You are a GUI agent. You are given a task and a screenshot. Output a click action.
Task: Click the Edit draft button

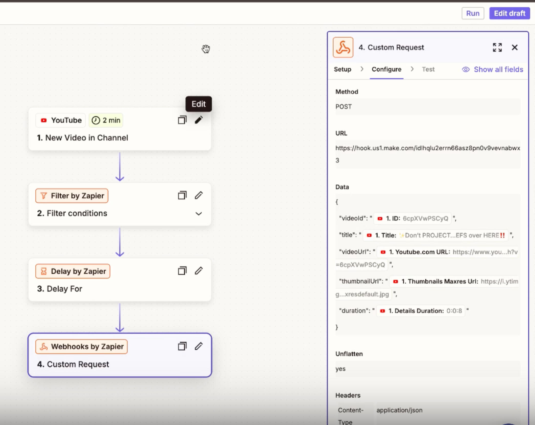pyautogui.click(x=509, y=13)
